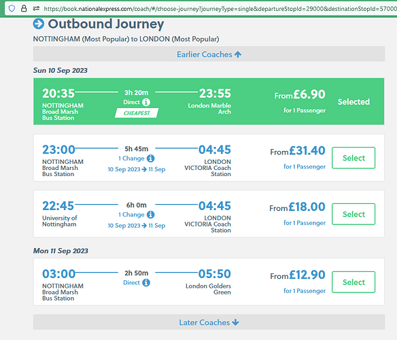
Task: Click the £31.40 price
Action: (307, 150)
